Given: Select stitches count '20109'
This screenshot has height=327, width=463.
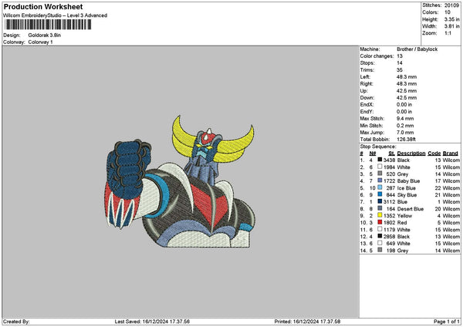Looking at the screenshot, I should pyautogui.click(x=451, y=5).
